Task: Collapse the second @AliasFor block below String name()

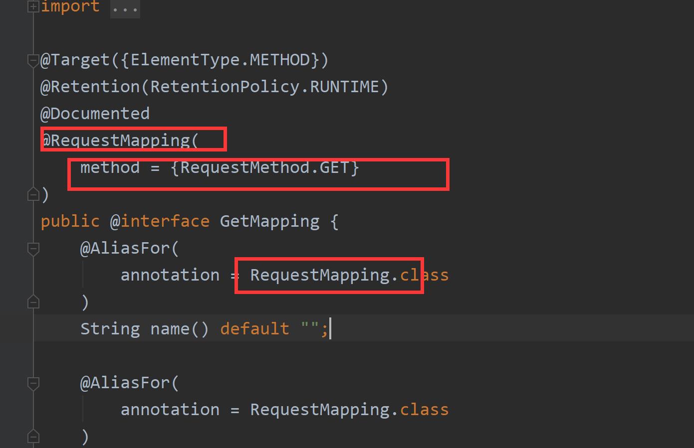Action: 33,383
